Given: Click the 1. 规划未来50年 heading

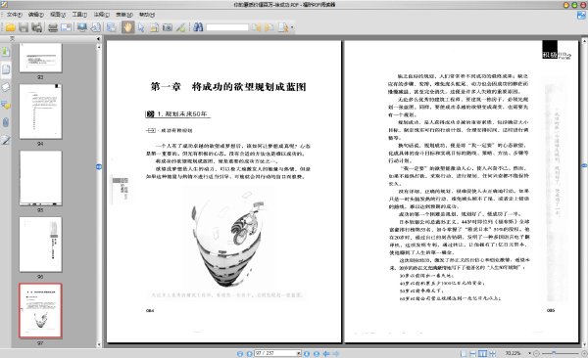Looking at the screenshot, I should pyautogui.click(x=182, y=113).
